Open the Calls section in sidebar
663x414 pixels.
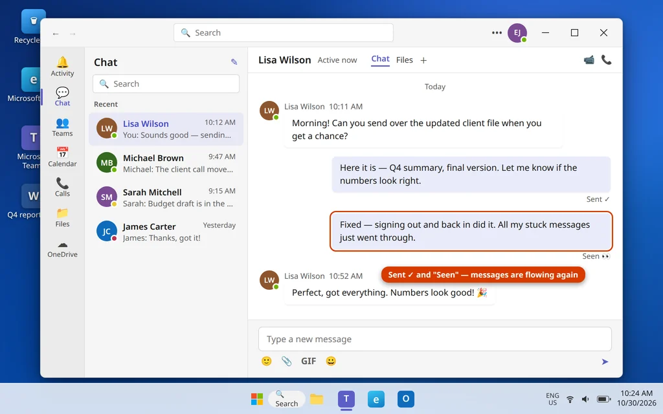(x=62, y=187)
